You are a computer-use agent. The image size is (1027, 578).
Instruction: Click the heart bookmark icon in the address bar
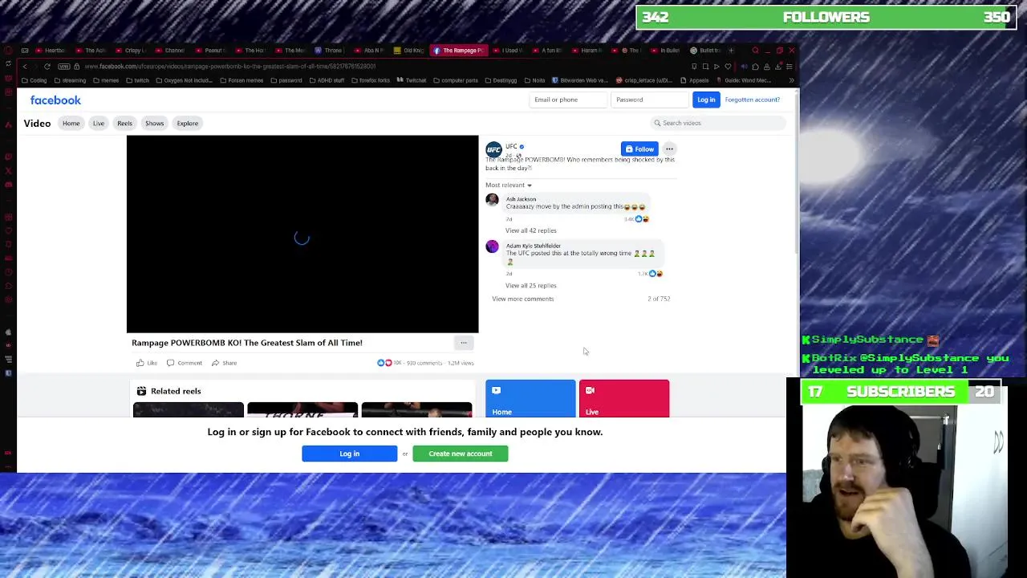click(x=728, y=67)
